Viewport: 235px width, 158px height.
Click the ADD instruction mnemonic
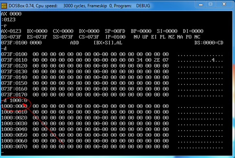[75, 43]
